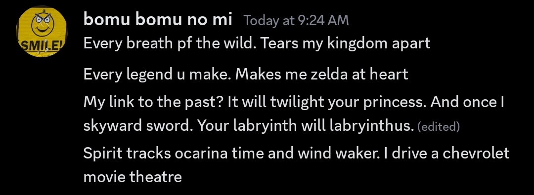Click the line starting skyward sword
534x195 pixels.
click(249, 125)
